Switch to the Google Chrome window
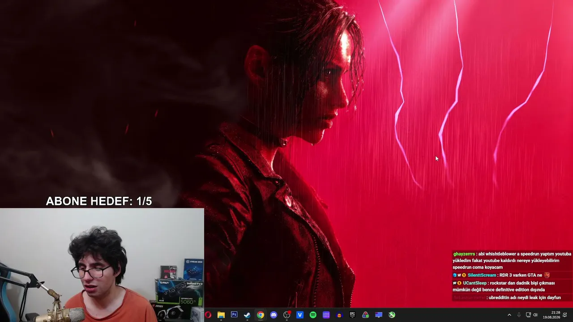The width and height of the screenshot is (573, 322). tap(261, 315)
